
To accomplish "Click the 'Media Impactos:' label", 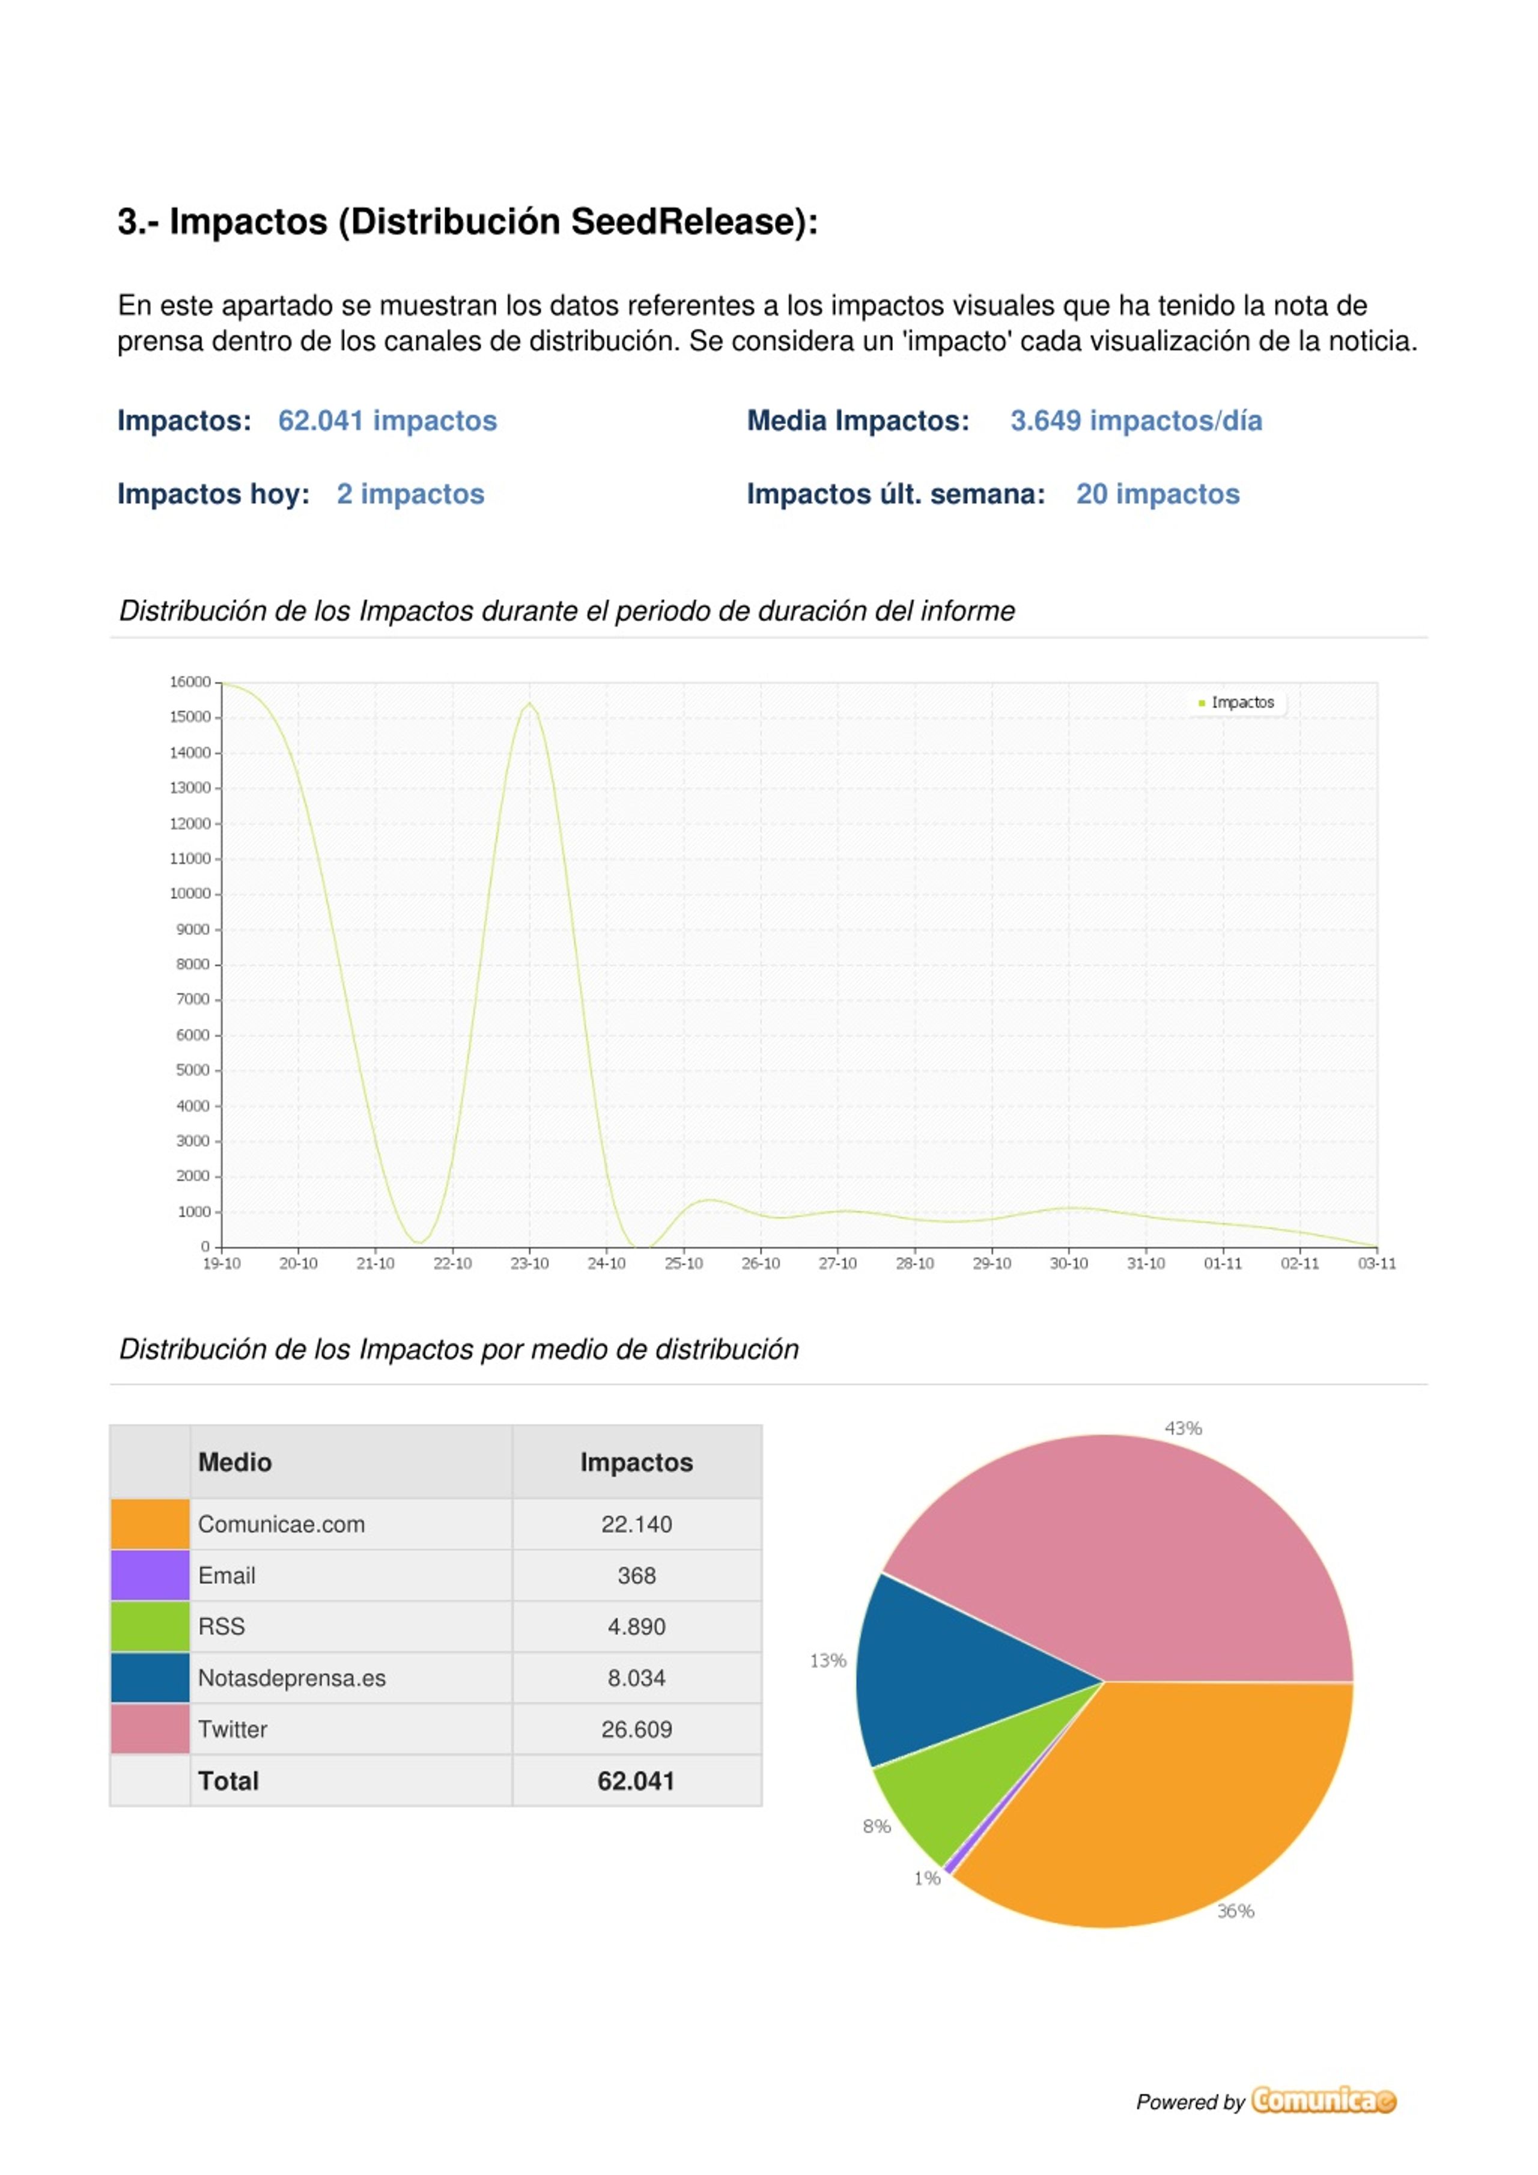I will [858, 421].
